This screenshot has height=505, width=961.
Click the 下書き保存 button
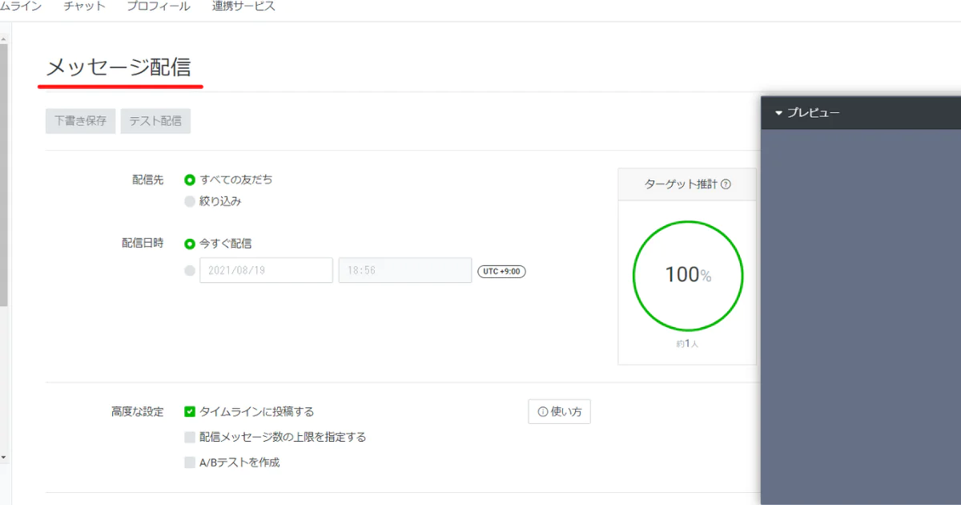click(x=81, y=122)
